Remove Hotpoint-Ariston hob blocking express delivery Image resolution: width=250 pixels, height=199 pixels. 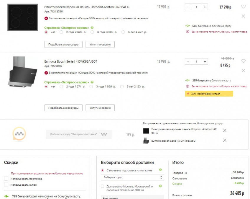click(x=225, y=131)
